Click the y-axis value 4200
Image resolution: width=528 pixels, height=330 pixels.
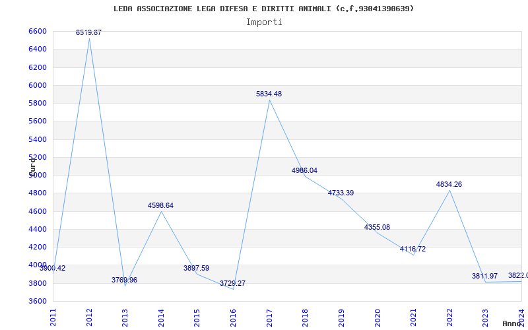(38, 247)
